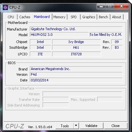Click the Manufacturer field showing Gigabyte Technology
132x132 pixels.
[x=76, y=29]
